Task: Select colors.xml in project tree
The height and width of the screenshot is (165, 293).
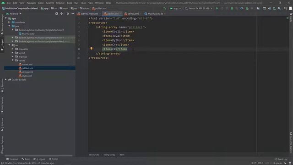Action: 27,64
